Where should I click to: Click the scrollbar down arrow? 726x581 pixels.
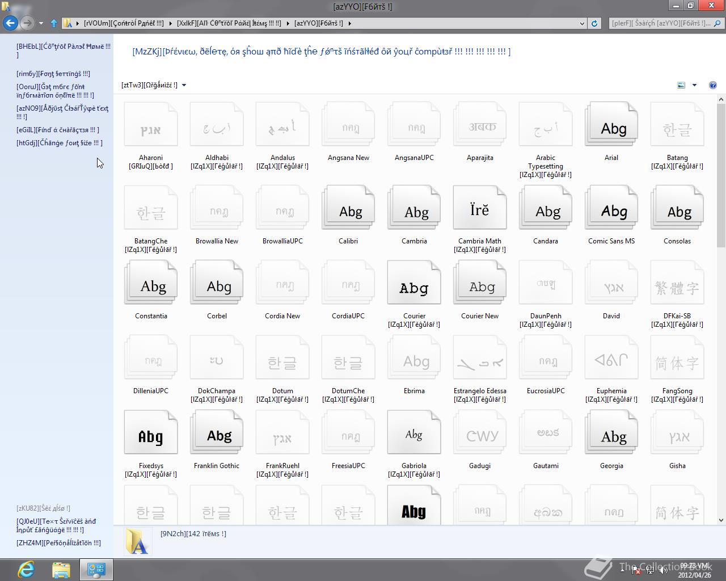tap(721, 520)
